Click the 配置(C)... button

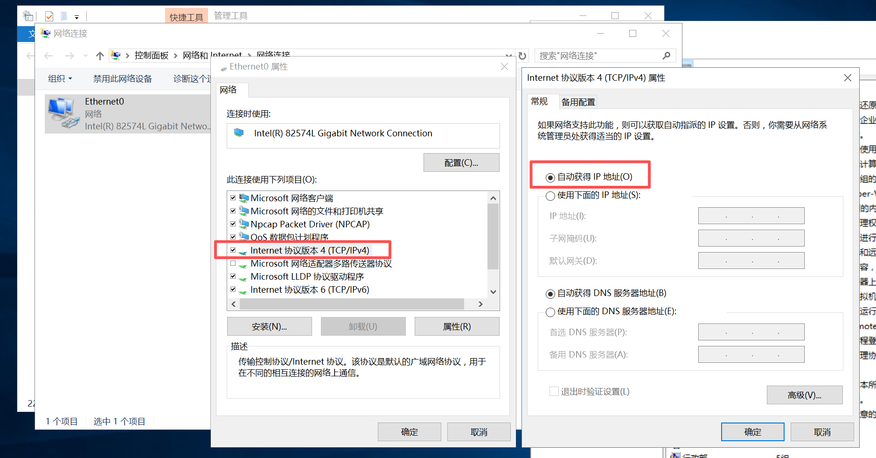coord(461,162)
